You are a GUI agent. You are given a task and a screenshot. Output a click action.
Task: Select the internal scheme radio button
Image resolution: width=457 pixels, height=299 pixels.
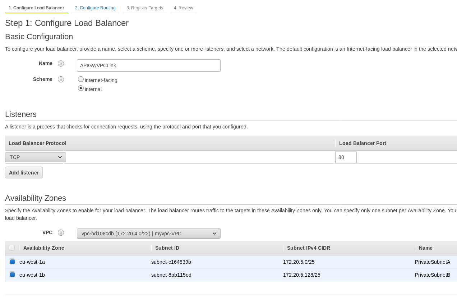coord(80,87)
